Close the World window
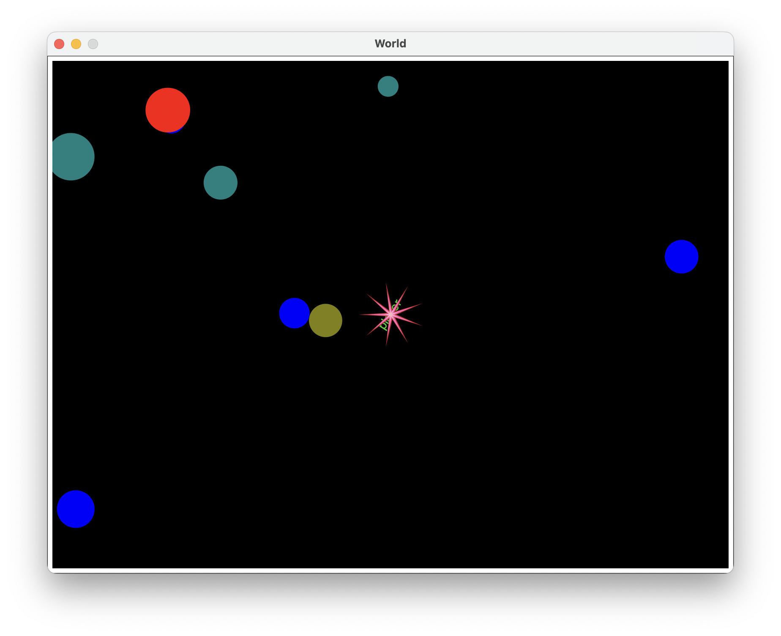This screenshot has width=781, height=636. click(x=59, y=44)
